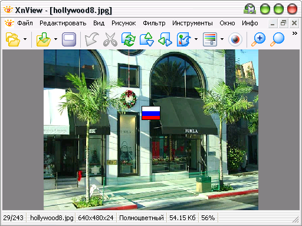The height and width of the screenshot is (226, 302).
Task: Toggle fullscreen view monitor icon
Action: (69, 39)
